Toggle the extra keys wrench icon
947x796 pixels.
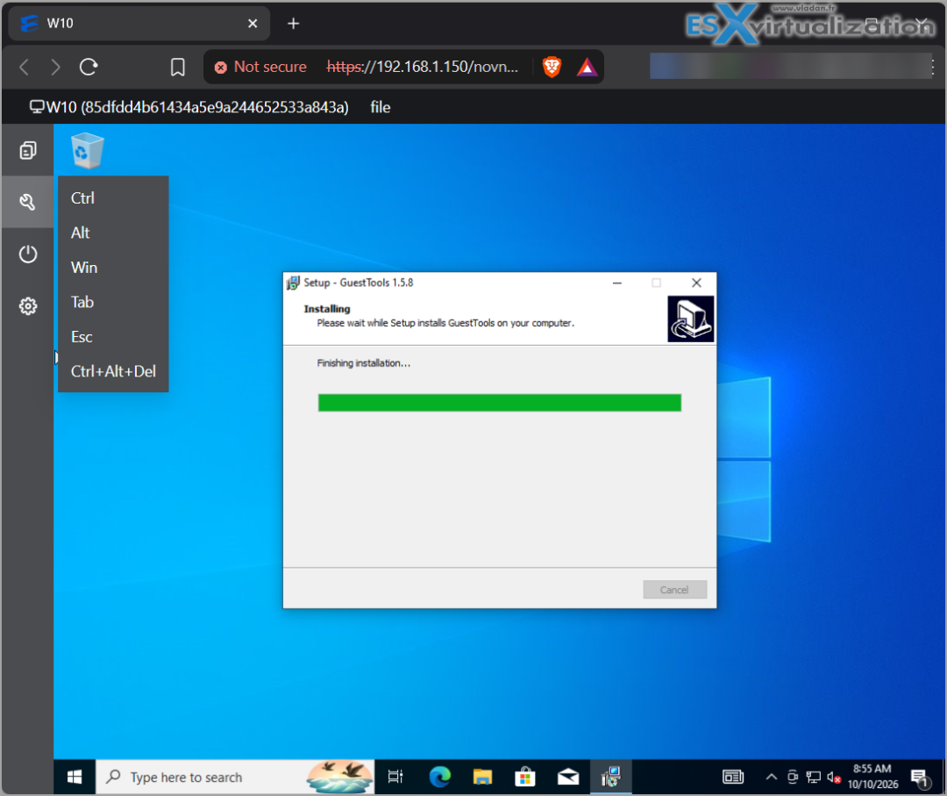28,202
